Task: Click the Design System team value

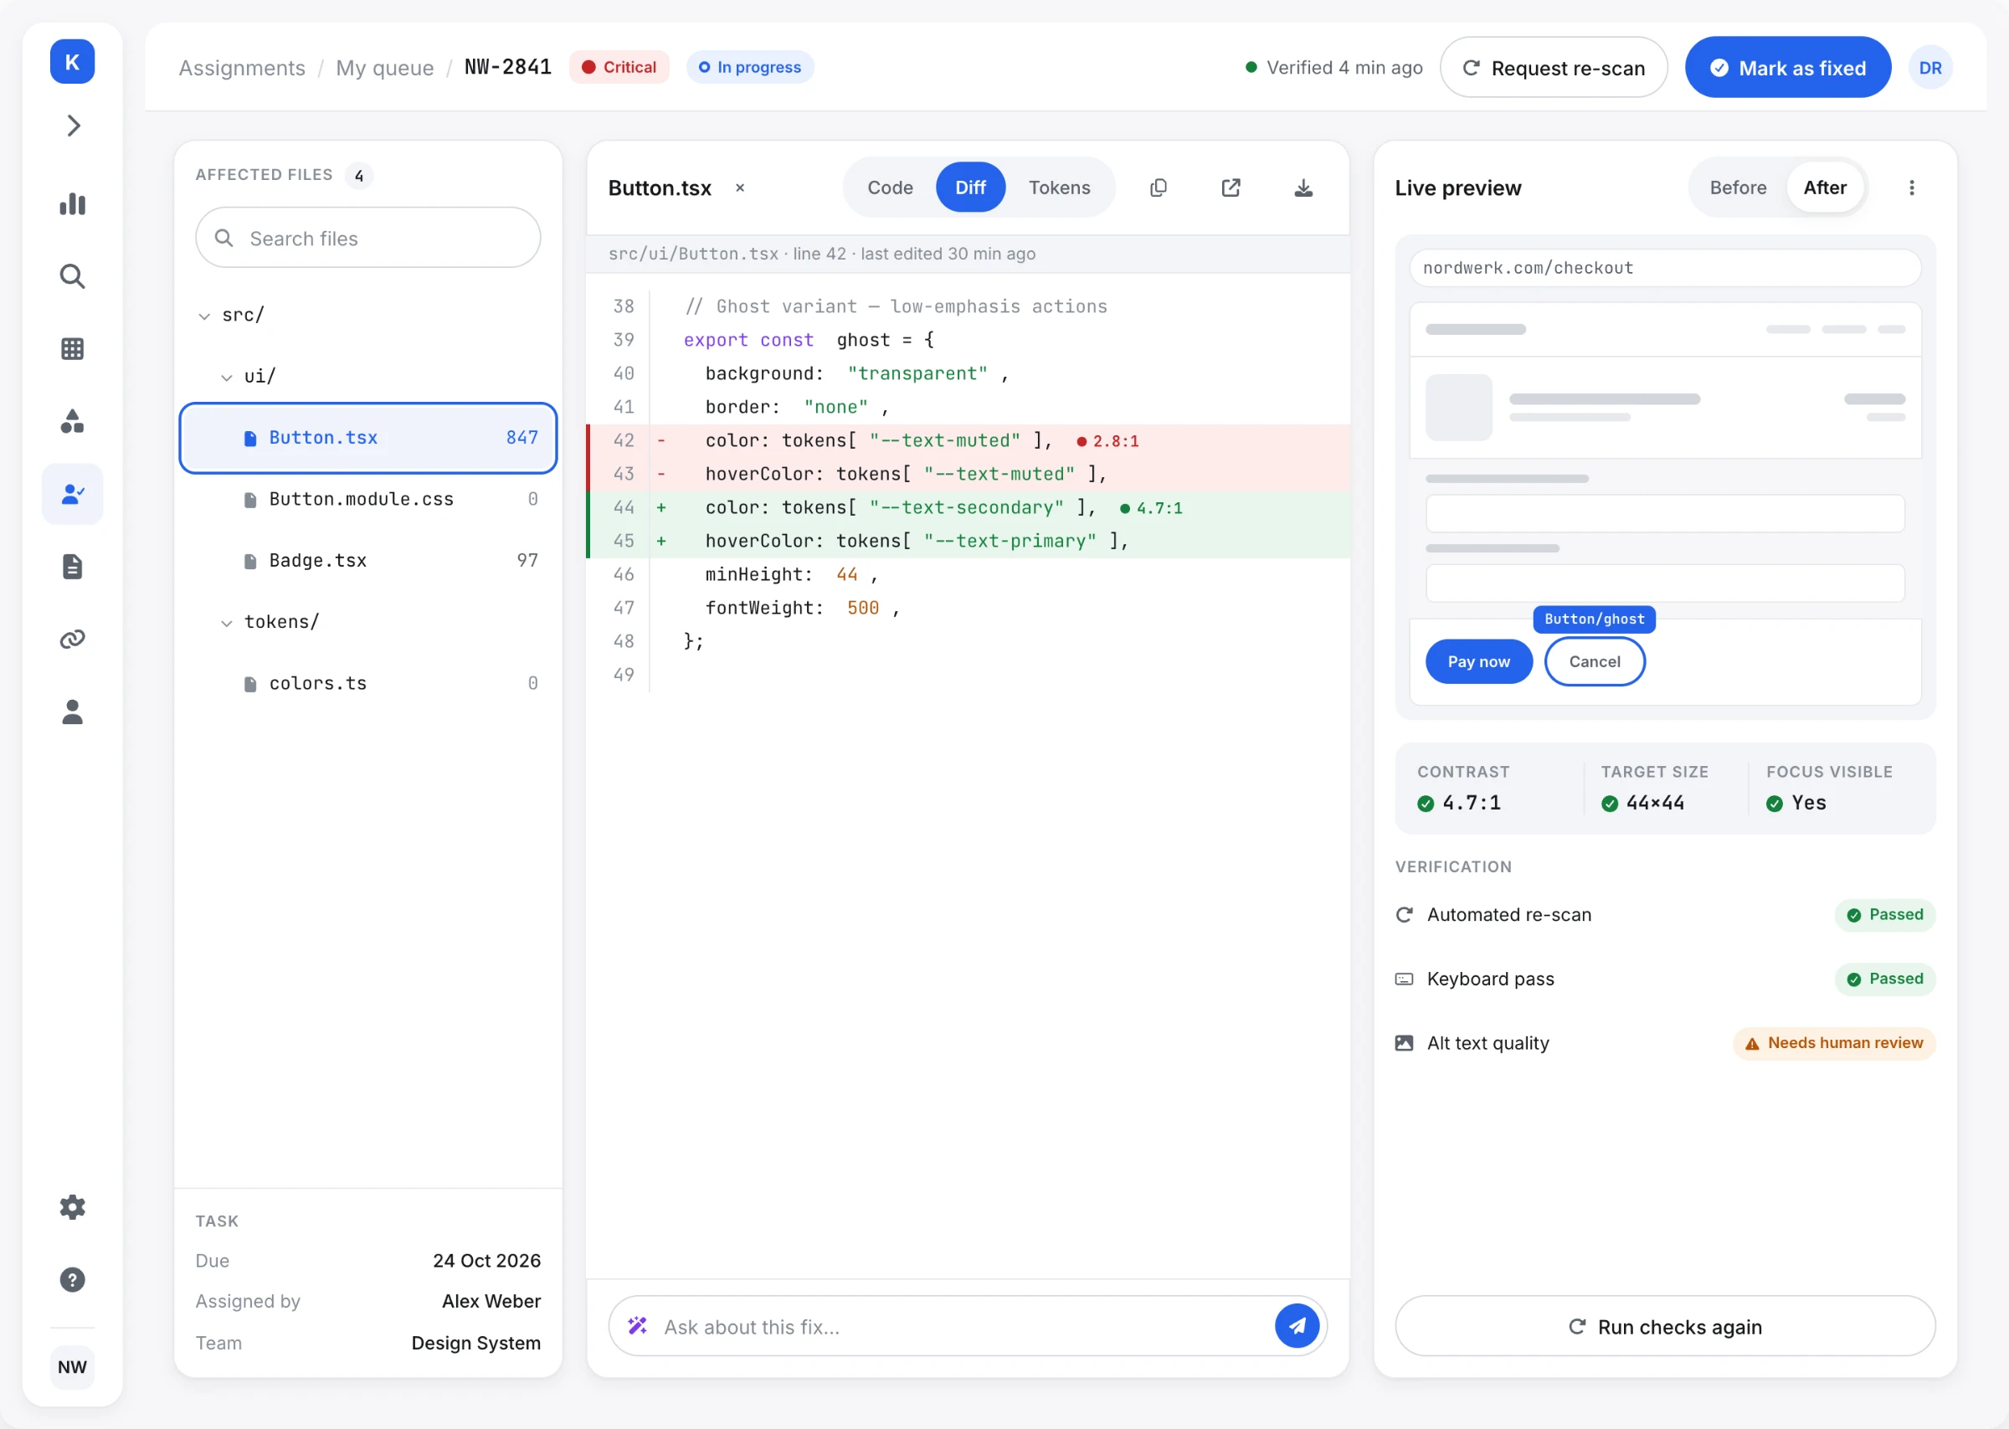Action: point(475,1343)
